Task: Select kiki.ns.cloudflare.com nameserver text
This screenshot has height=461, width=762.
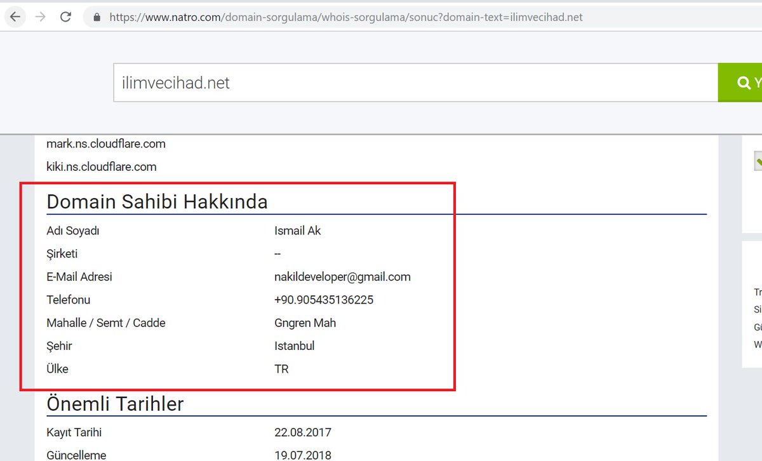Action: pyautogui.click(x=102, y=167)
